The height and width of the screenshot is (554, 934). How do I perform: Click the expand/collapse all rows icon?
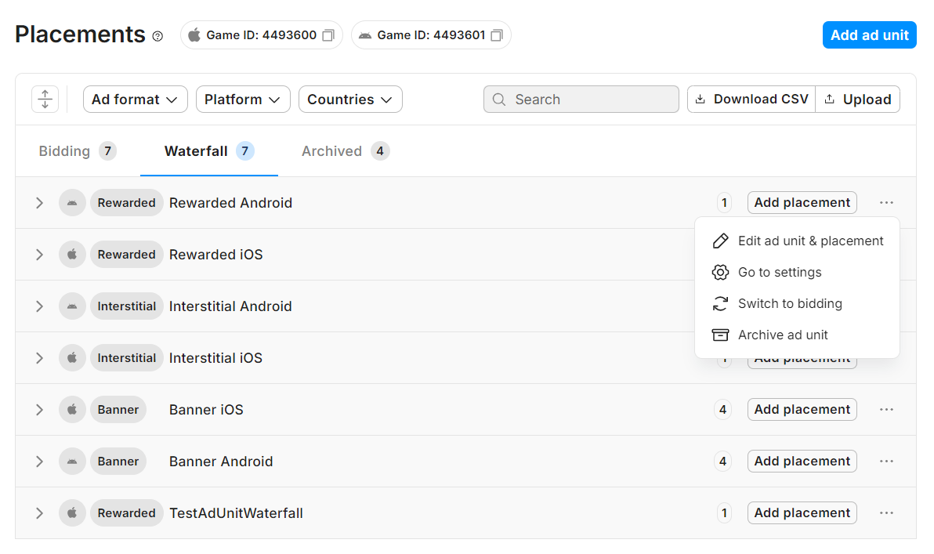(x=45, y=100)
